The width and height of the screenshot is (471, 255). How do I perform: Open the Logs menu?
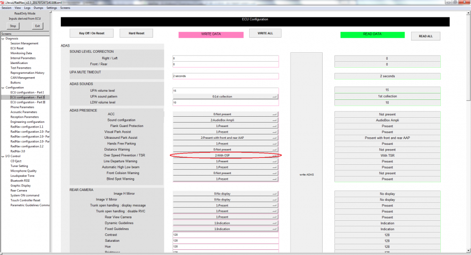click(x=27, y=8)
